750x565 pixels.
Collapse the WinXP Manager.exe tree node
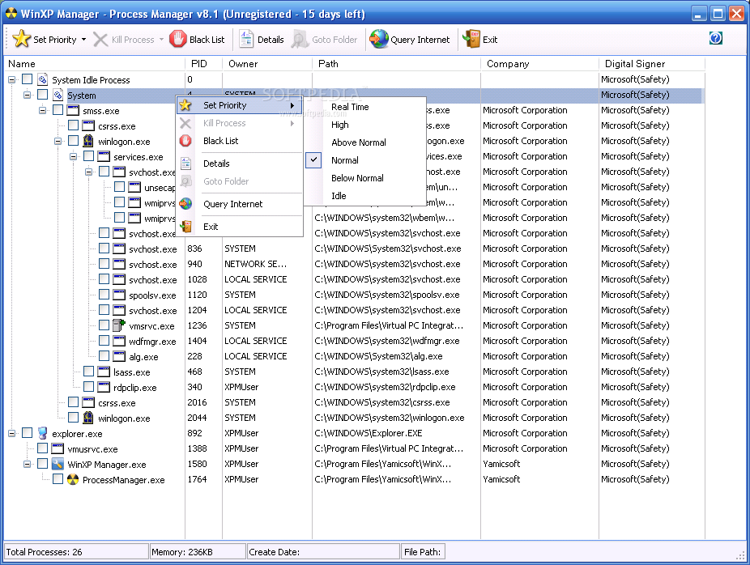click(28, 464)
